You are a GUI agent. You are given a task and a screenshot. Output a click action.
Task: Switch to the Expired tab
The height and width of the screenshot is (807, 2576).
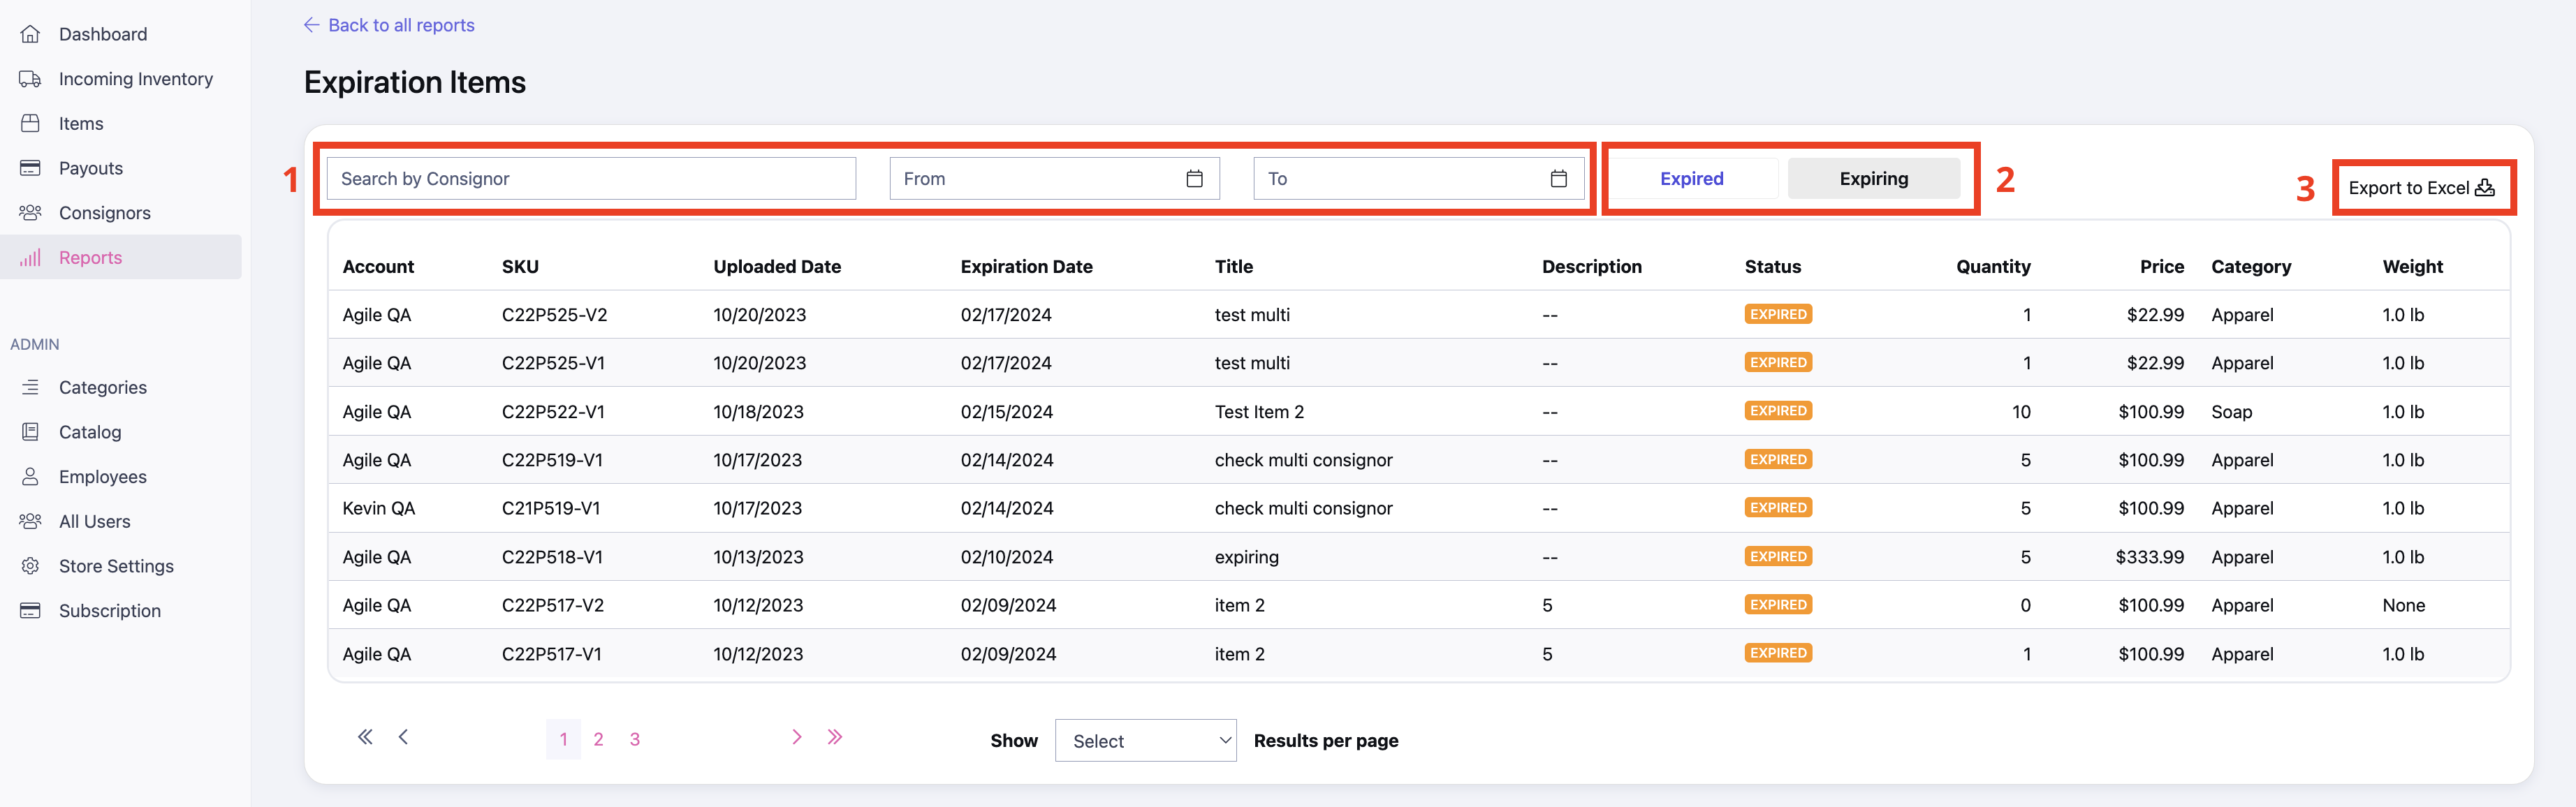pyautogui.click(x=1692, y=179)
